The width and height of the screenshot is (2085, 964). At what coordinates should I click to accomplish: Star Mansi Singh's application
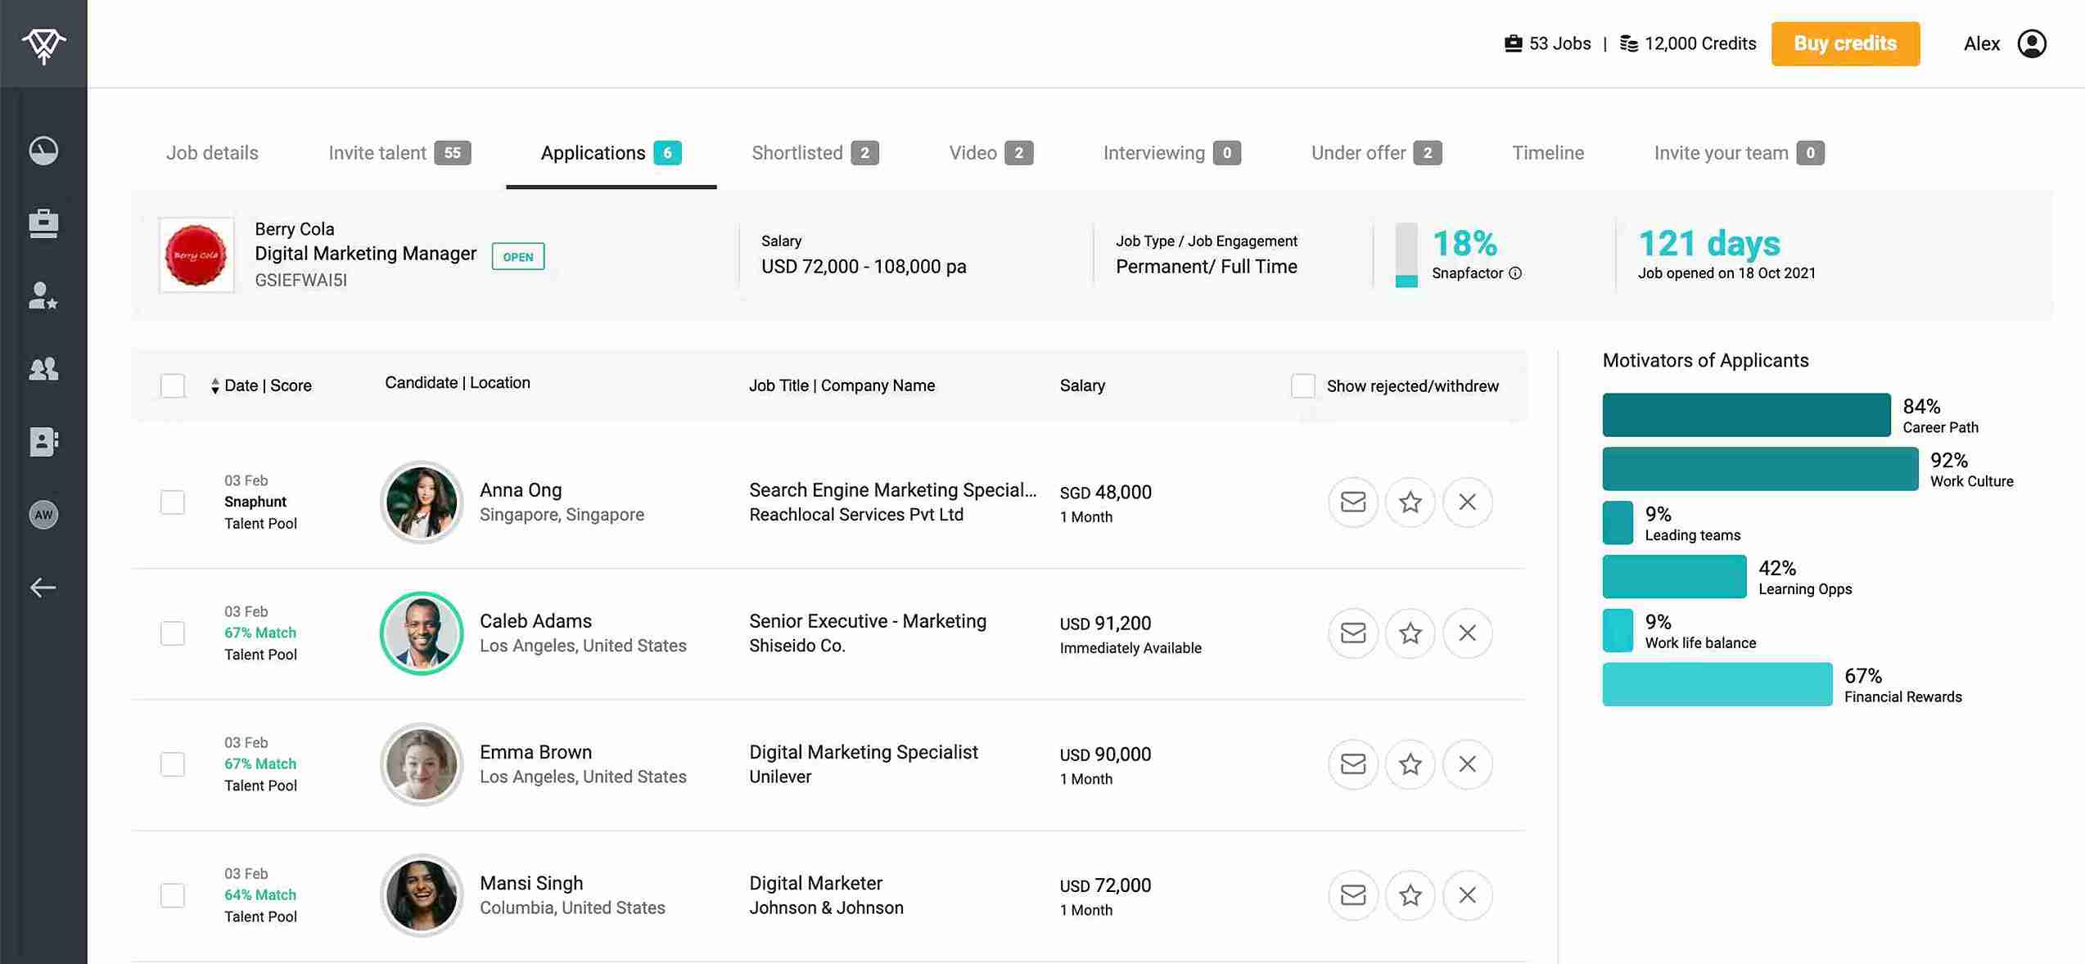[x=1410, y=894]
